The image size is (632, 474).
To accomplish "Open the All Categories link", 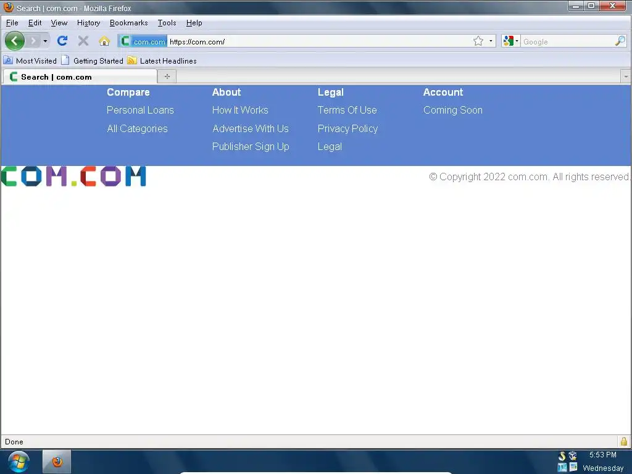I will (x=137, y=128).
